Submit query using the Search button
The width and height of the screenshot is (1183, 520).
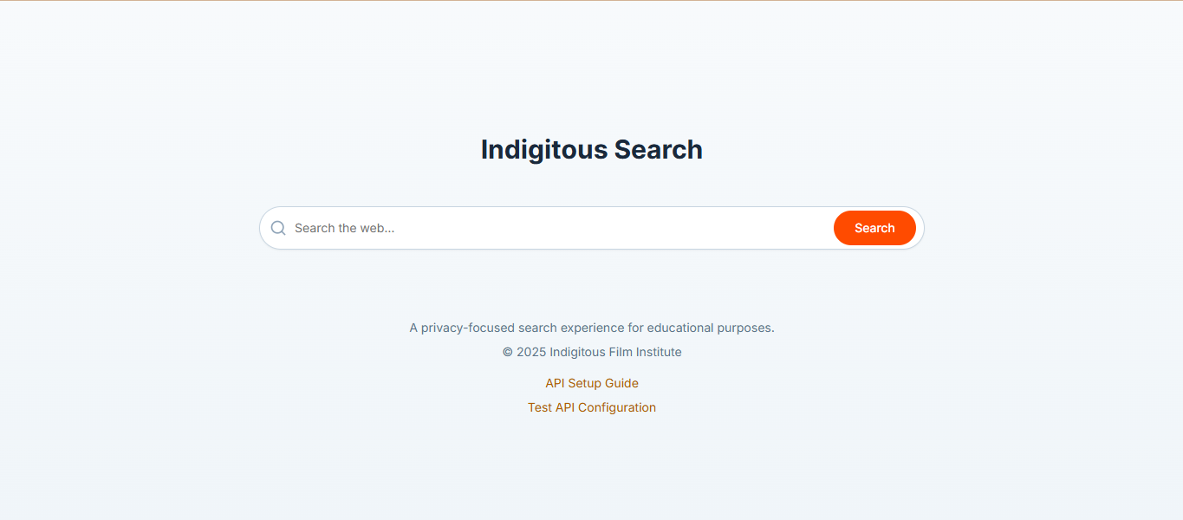pyautogui.click(x=874, y=228)
